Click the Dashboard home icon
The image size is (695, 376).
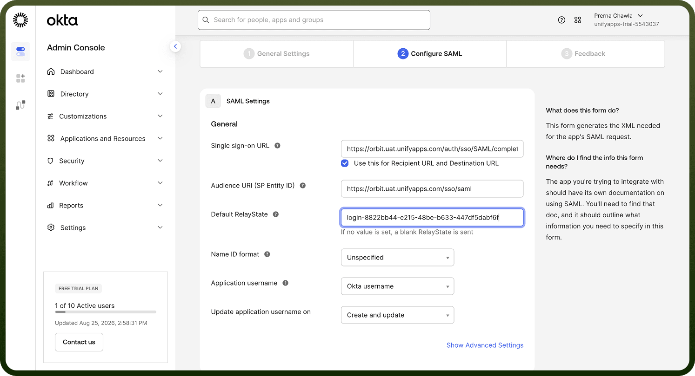(x=51, y=71)
